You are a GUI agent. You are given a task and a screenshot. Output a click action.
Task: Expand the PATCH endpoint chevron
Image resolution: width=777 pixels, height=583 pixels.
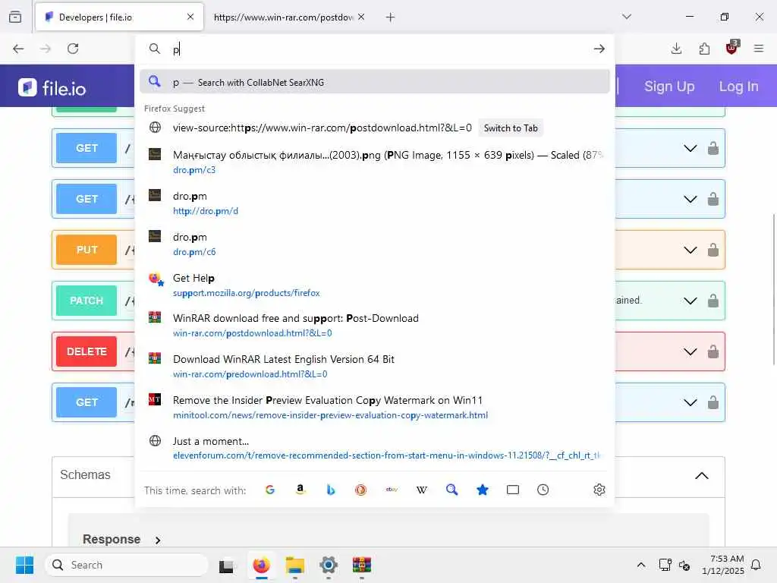(690, 301)
